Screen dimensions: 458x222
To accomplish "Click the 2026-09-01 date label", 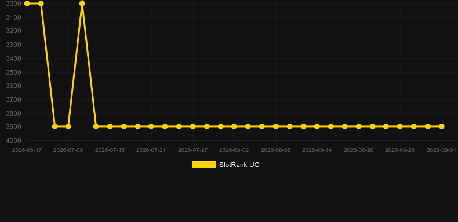I will 441,150.
